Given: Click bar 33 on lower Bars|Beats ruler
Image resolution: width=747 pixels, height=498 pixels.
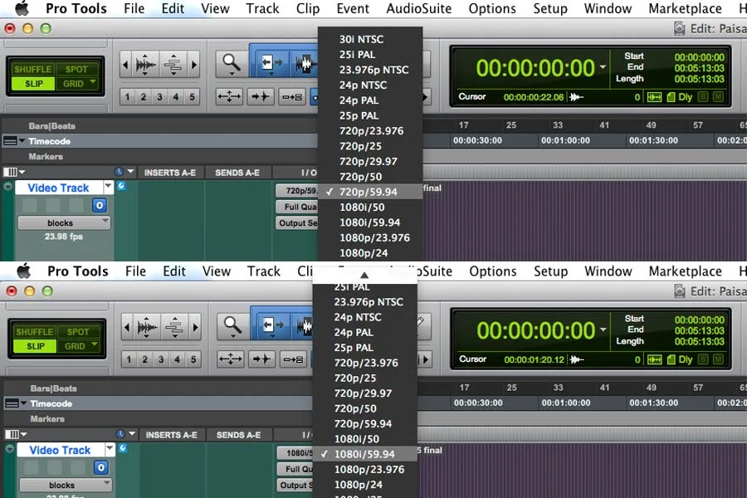Looking at the screenshot, I should 558,388.
